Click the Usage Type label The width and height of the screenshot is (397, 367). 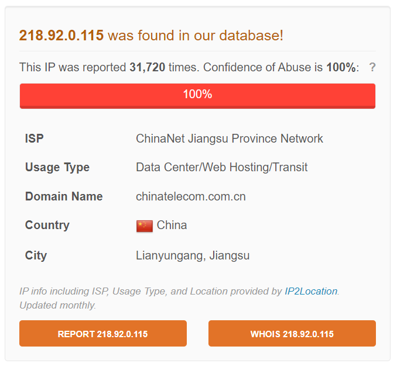(x=57, y=167)
